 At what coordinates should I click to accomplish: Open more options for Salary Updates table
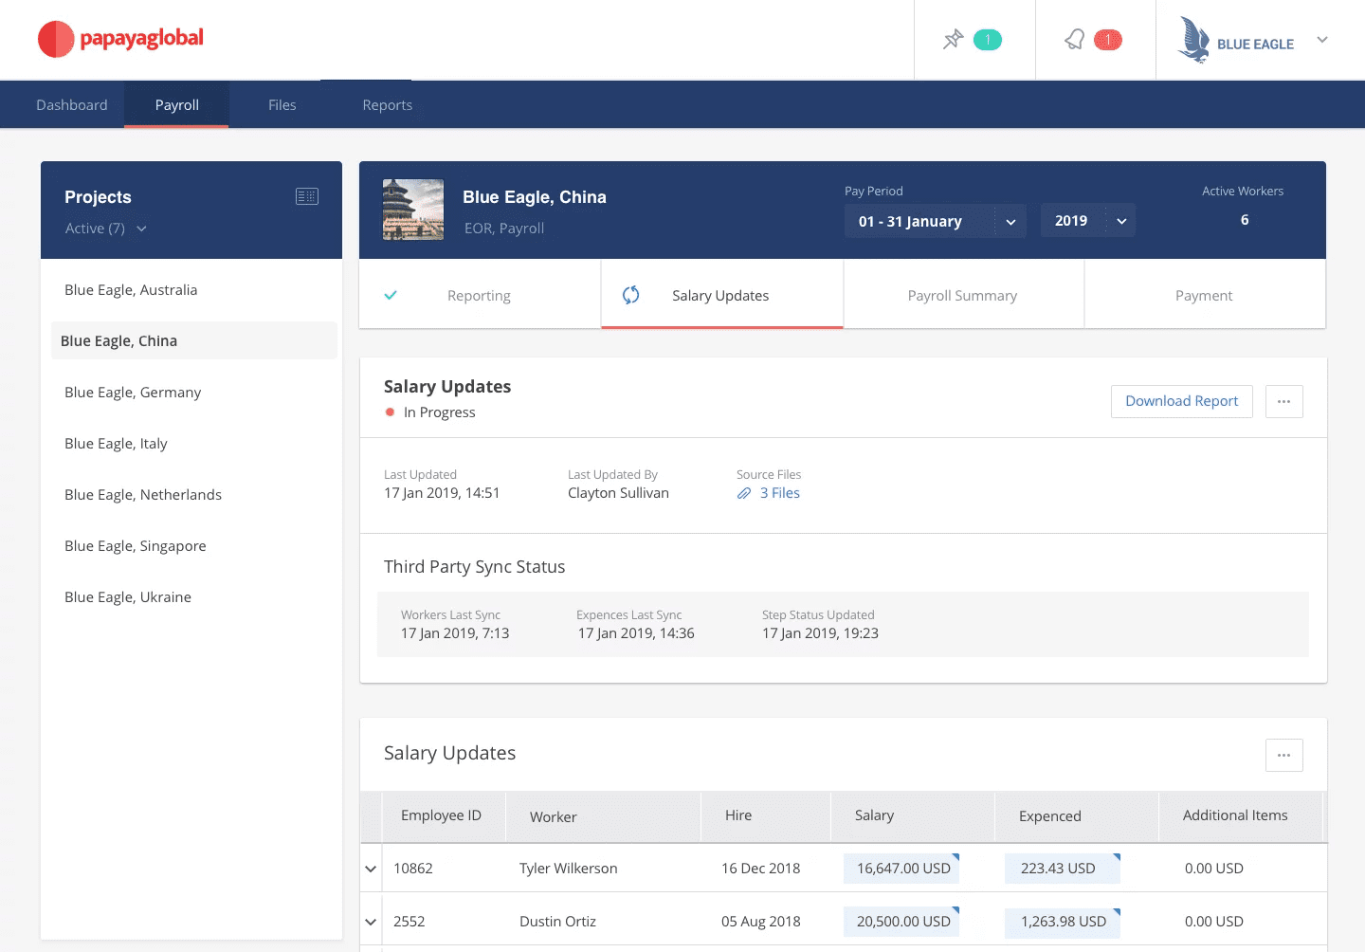point(1283,755)
